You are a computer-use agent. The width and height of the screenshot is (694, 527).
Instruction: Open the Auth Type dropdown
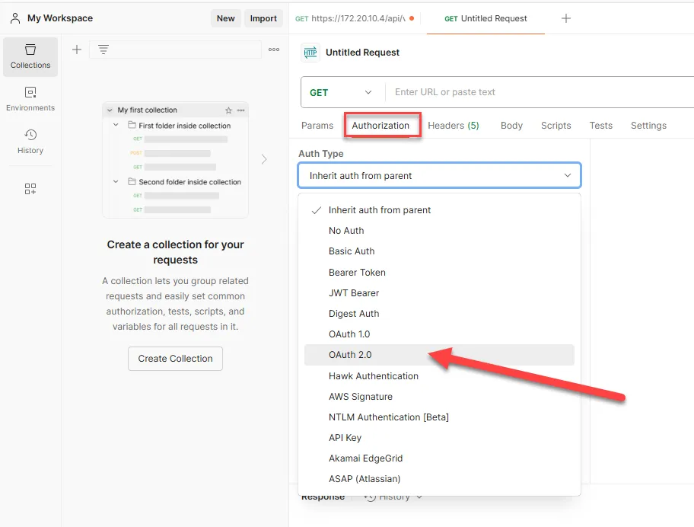(440, 175)
